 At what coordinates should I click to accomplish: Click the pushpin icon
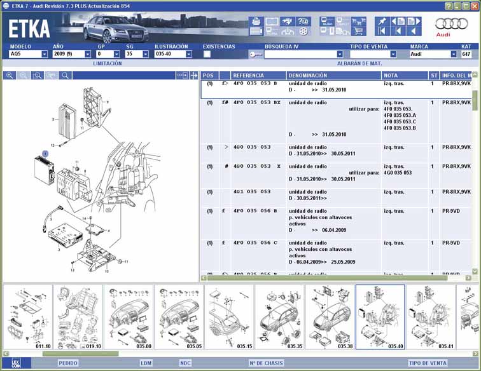point(382,22)
